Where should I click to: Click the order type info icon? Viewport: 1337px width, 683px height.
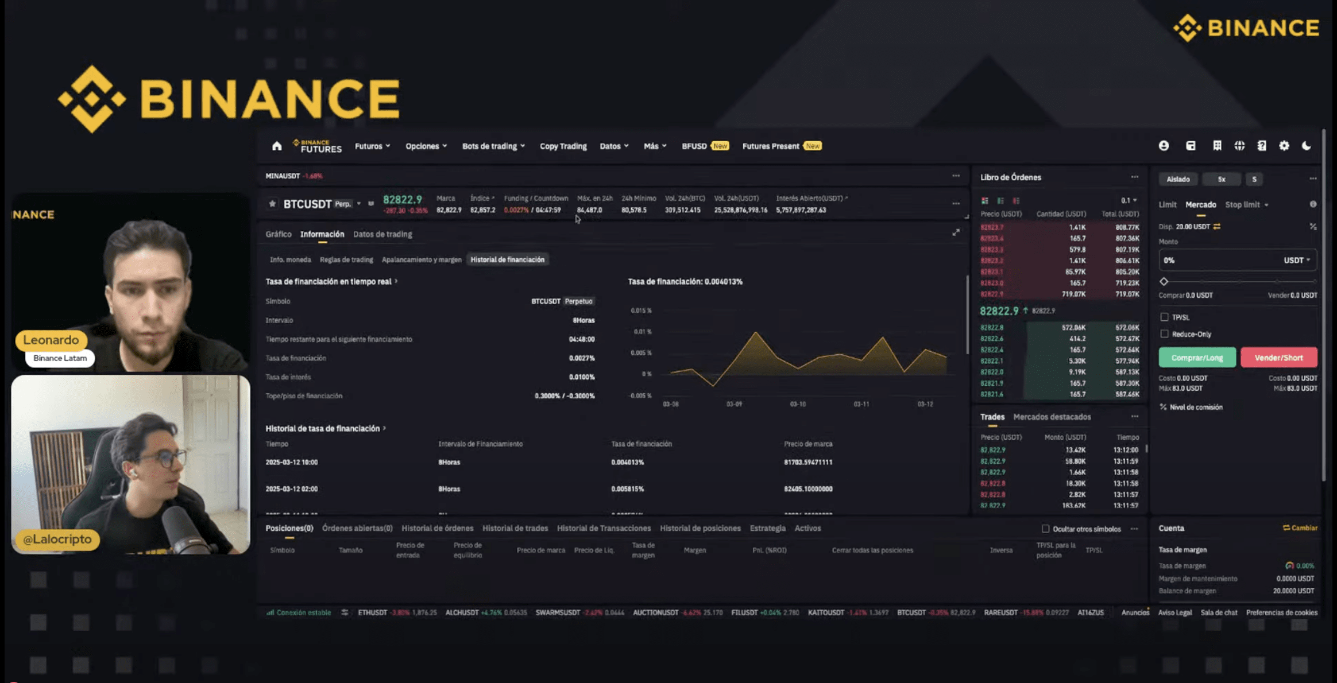pos(1313,204)
